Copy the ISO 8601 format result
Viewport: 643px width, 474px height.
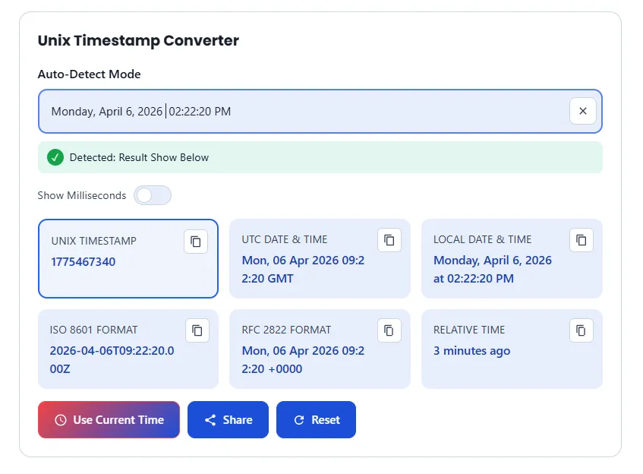pos(197,330)
